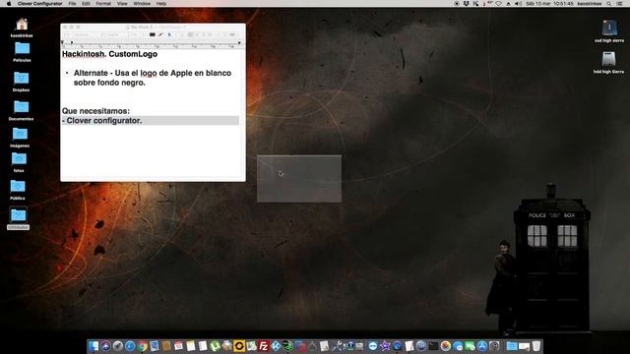The height and width of the screenshot is (354, 630).
Task: Click the date and clock in menu bar
Action: coord(549,4)
